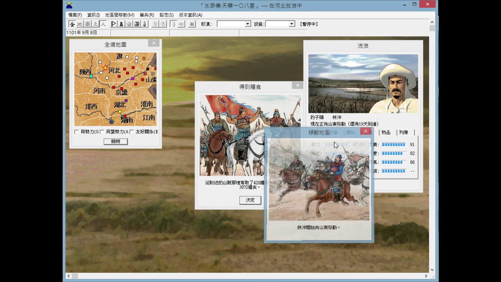The image size is (501, 282).
Task: Open the 好漢 dropdown list
Action: [x=247, y=24]
